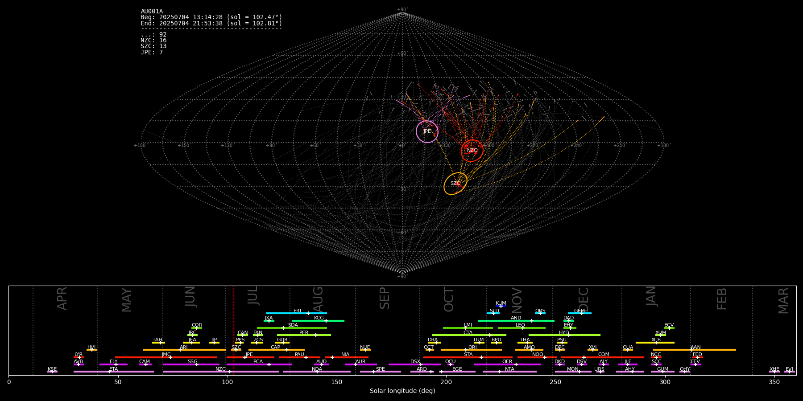Click the yellow XCB shower bar
803x401 pixels.
[x=655, y=343]
